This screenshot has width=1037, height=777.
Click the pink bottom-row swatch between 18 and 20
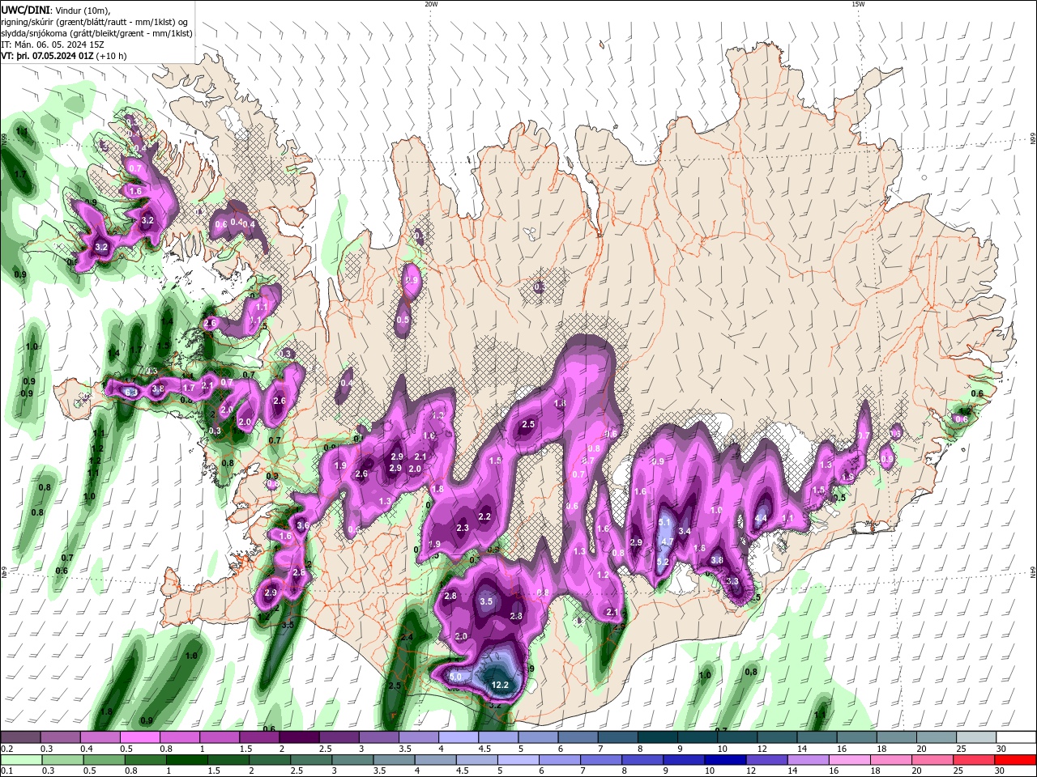click(x=890, y=760)
